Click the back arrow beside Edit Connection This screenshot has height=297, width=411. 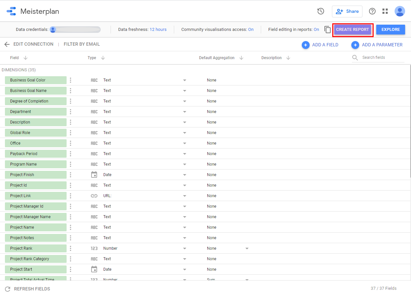point(7,44)
